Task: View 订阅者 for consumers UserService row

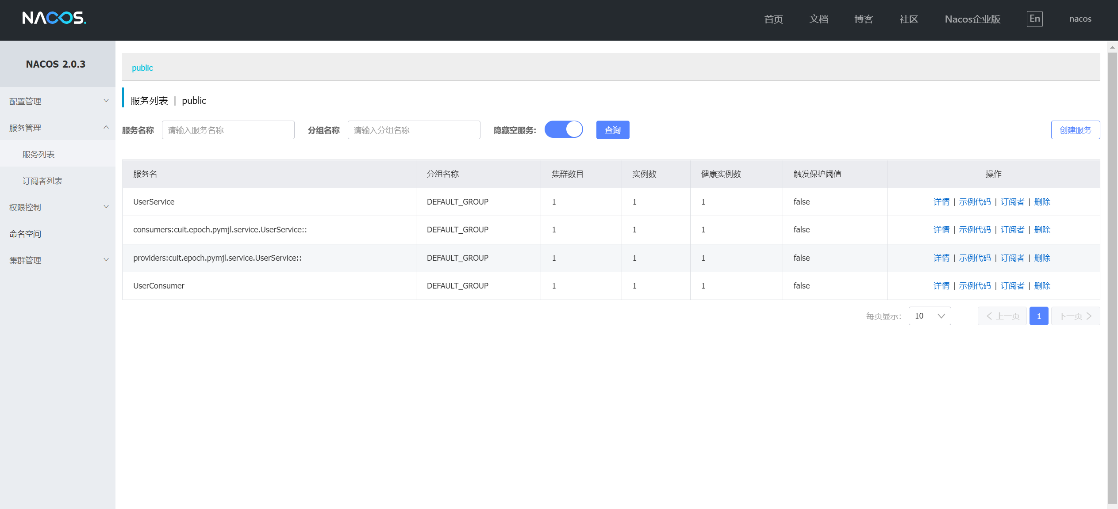Action: (x=1012, y=230)
